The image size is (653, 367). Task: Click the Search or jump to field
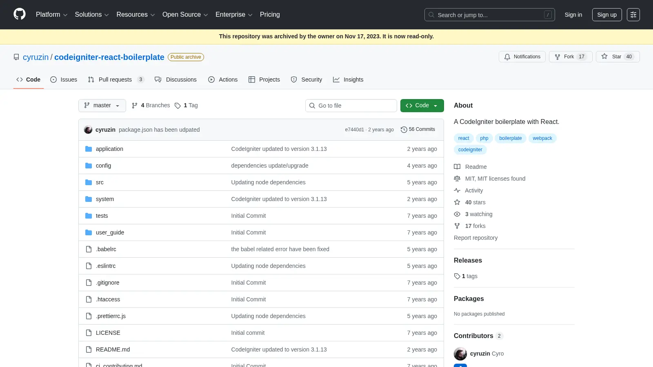[x=490, y=15]
